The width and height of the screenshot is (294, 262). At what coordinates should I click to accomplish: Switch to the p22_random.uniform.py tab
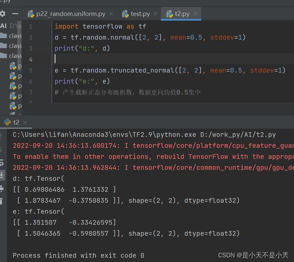pyautogui.click(x=71, y=14)
